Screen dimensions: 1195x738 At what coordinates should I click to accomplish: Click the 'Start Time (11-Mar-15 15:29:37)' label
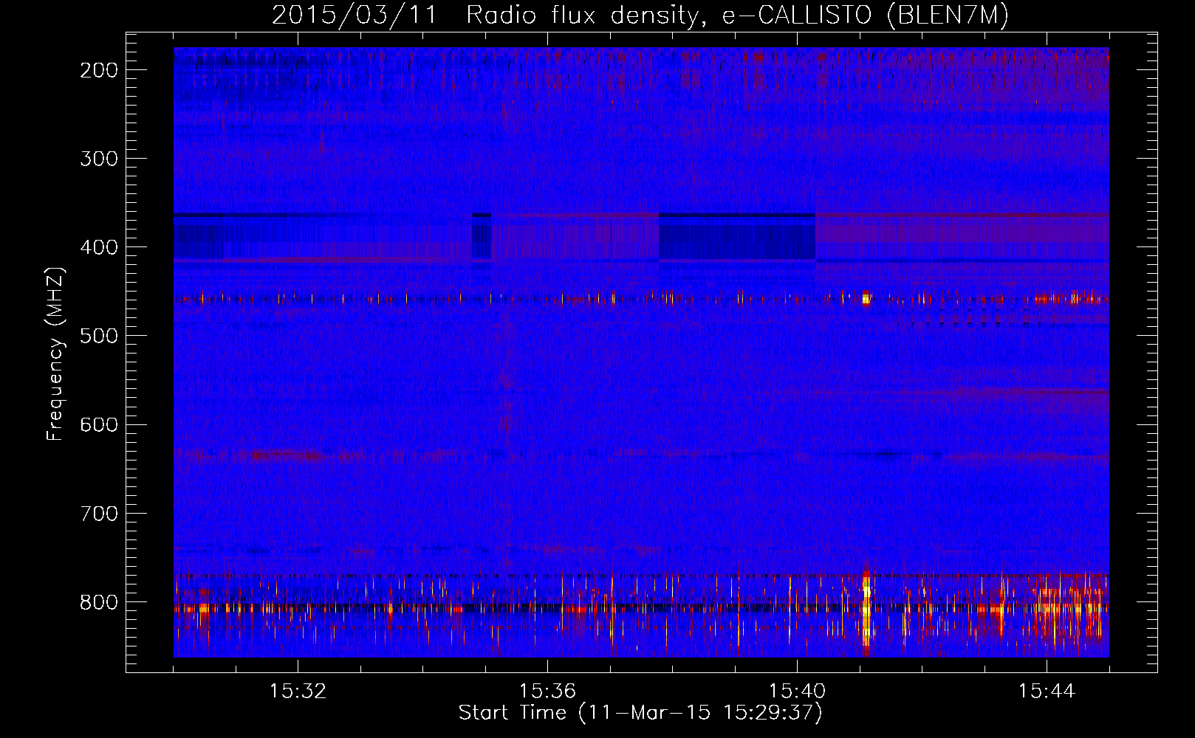click(640, 713)
